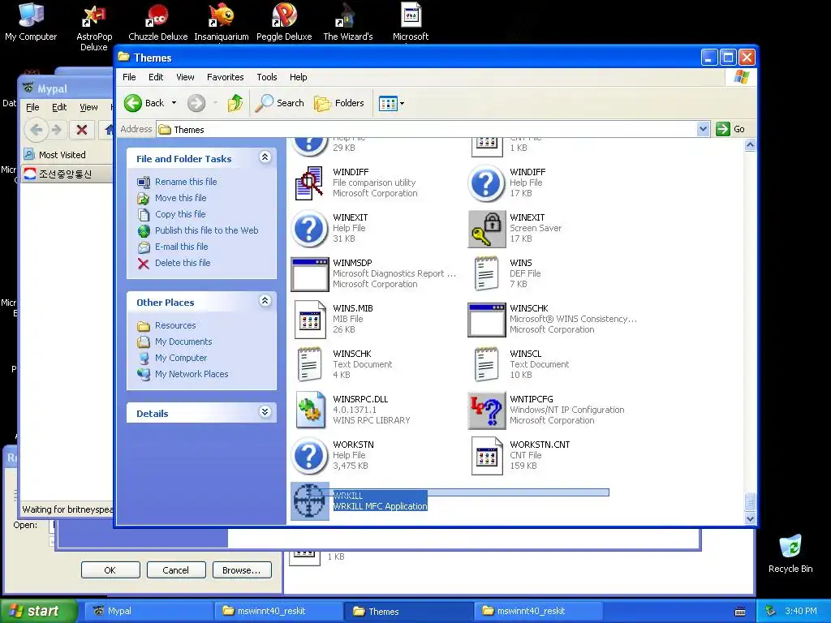Switch to the Themes taskbar button
831x623 pixels.
(407, 611)
